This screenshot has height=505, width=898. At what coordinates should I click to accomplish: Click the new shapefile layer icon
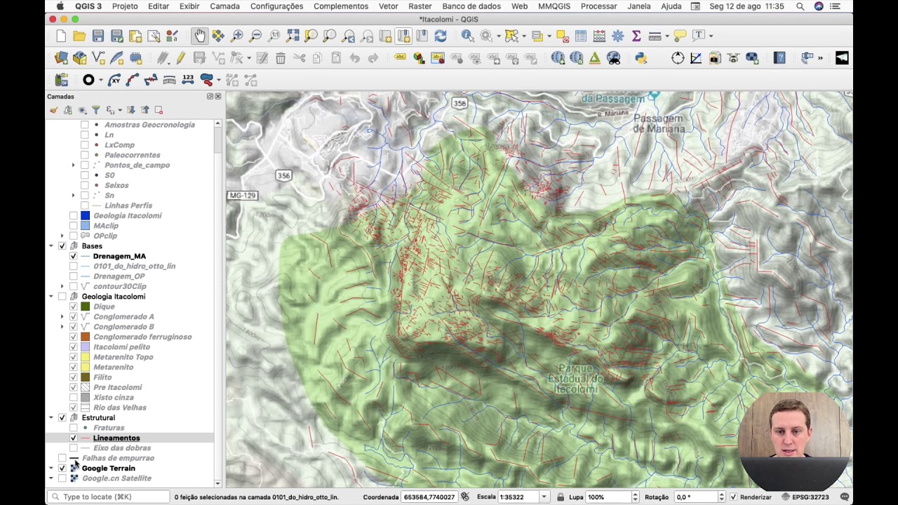coord(98,58)
